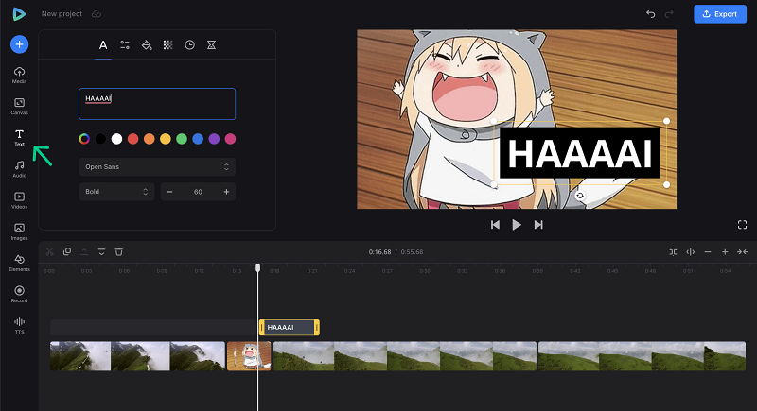The image size is (757, 411).
Task: Select the HAAAAI text overlay in preview
Action: tap(580, 153)
